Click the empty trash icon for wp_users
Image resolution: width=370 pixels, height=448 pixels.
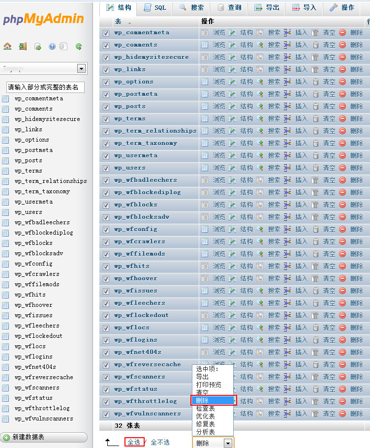pyautogui.click(x=315, y=168)
